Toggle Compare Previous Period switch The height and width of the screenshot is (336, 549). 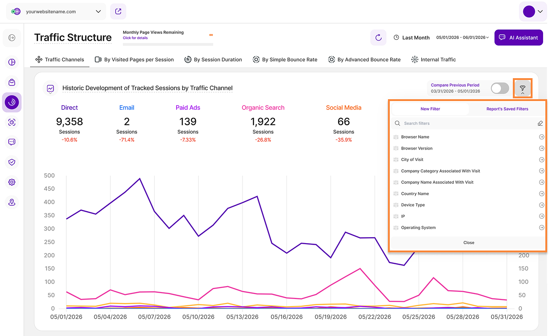pos(500,88)
